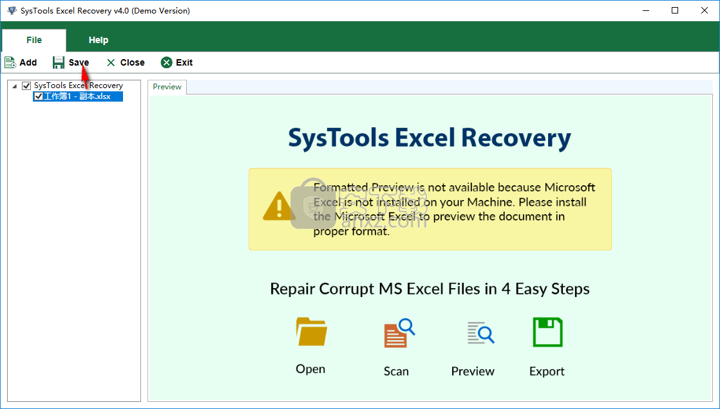Click the green Export floppy icon

pyautogui.click(x=547, y=332)
